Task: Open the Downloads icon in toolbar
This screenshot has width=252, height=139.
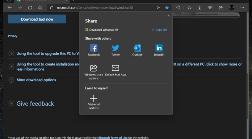Action: [x=199, y=8]
